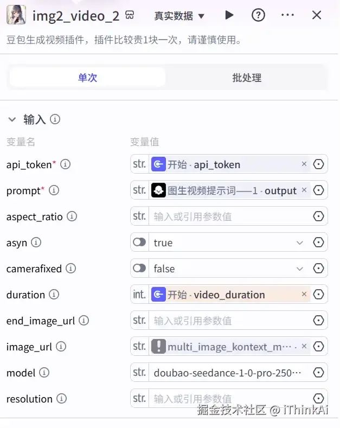Switch to the 单次 tab
This screenshot has height=428, width=340.
point(87,78)
